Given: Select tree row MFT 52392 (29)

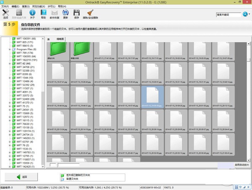Looking at the screenshot, I should click(25, 85).
